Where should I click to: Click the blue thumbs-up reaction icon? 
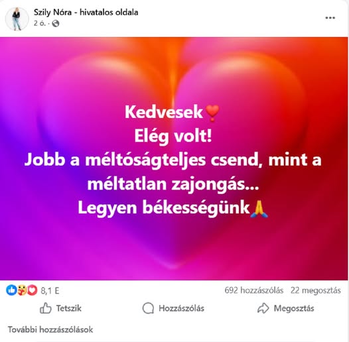11,290
